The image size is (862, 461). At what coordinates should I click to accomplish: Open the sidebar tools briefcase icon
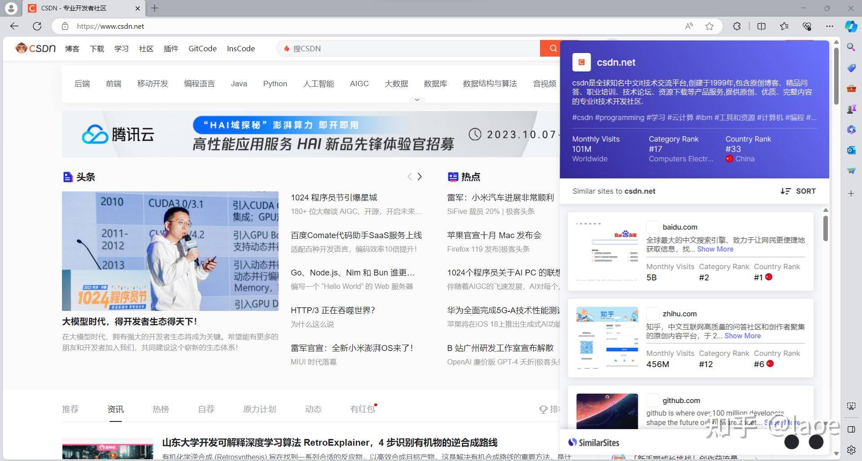pos(851,89)
